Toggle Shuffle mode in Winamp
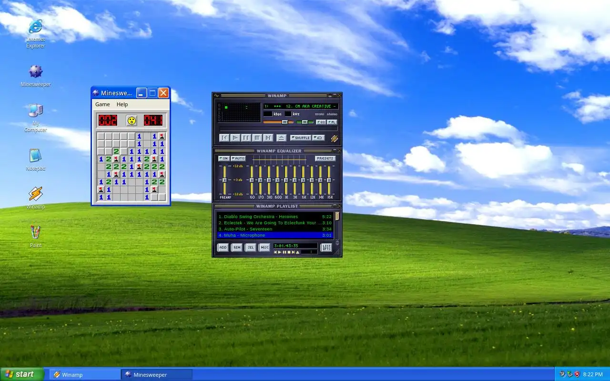 [301, 138]
